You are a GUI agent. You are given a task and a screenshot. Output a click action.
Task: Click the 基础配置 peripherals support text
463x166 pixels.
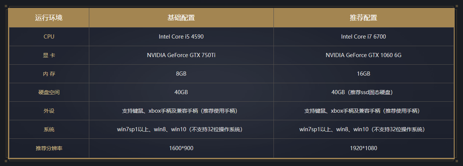point(181,111)
